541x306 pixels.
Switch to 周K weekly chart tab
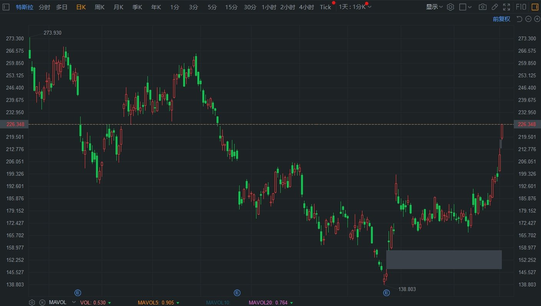coord(99,7)
